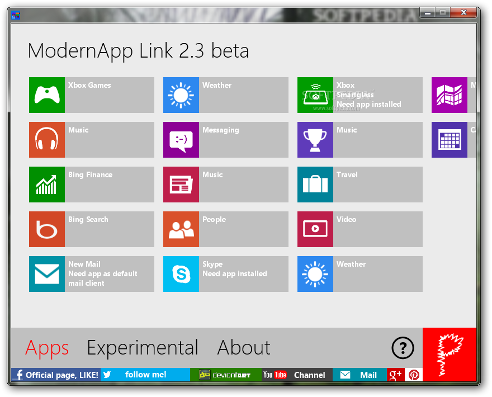
Task: Click the People tile label
Action: 214,220
